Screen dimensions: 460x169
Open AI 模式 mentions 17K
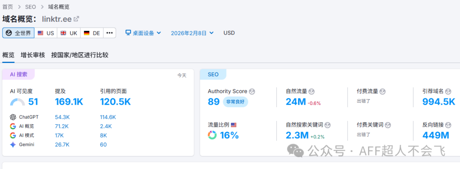(x=59, y=135)
